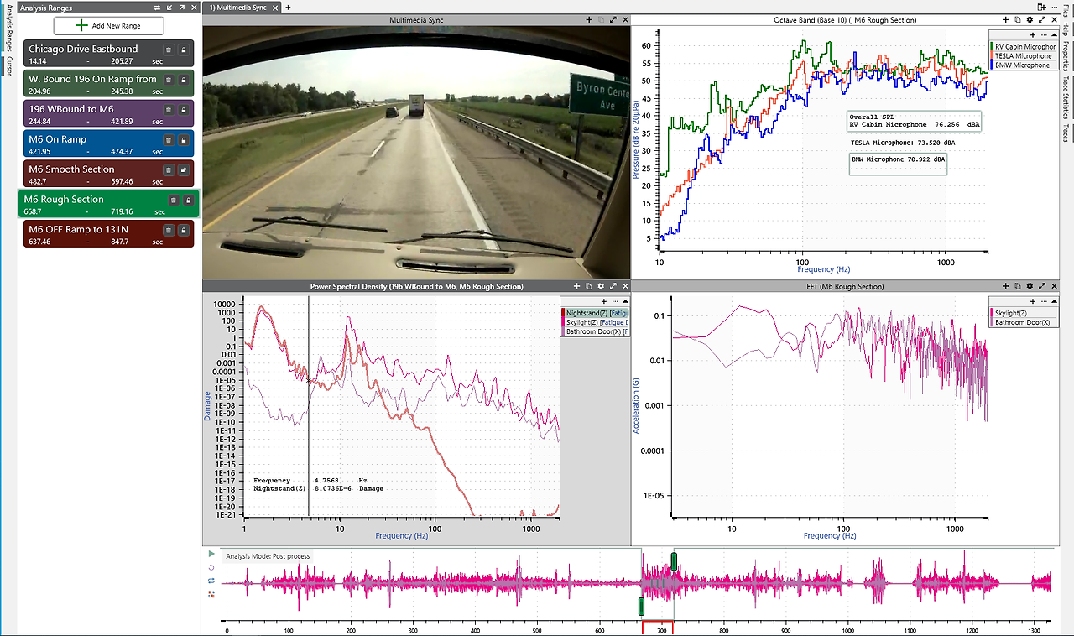
Task: Delete the Chicago Drive Eastbound range
Action: 169,50
